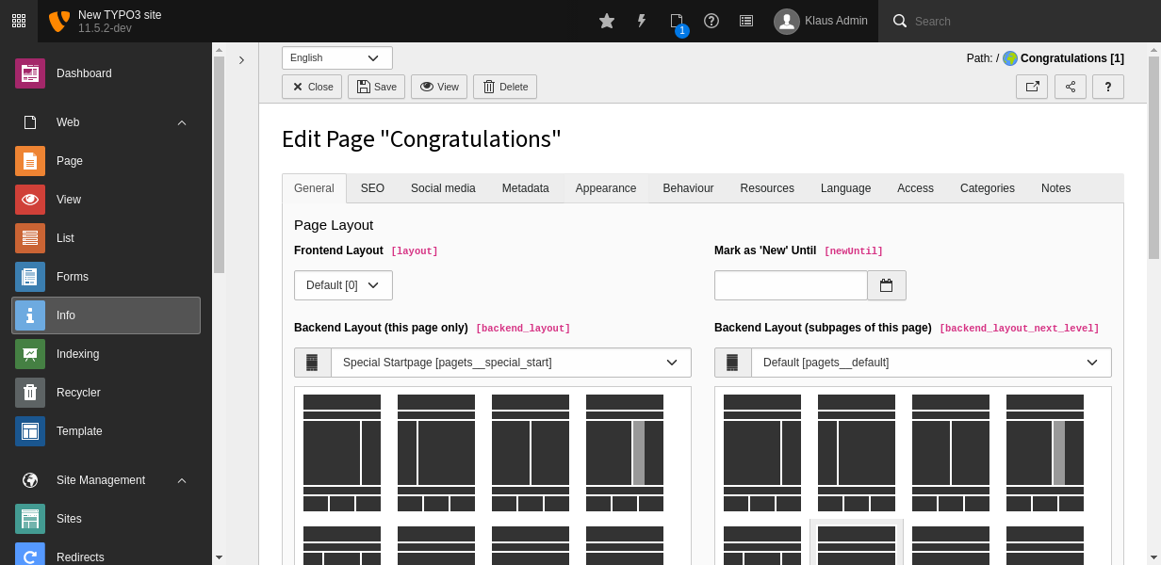Open the English language dropdown

coord(336,58)
